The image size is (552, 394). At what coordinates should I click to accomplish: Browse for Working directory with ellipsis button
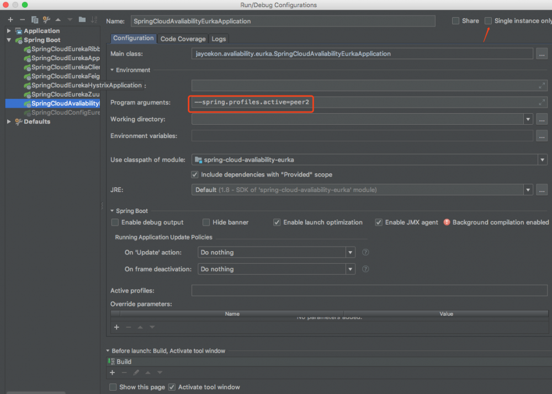[x=542, y=119]
